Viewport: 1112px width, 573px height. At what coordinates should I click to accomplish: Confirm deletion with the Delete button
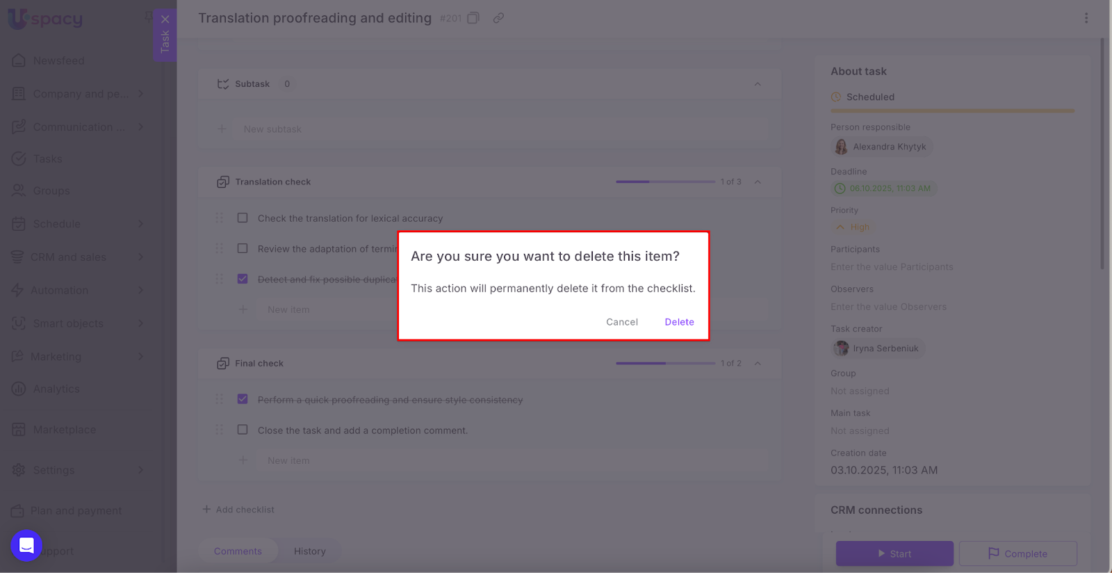679,322
